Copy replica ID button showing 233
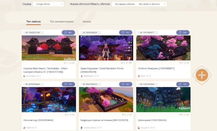 click(x=68, y=84)
